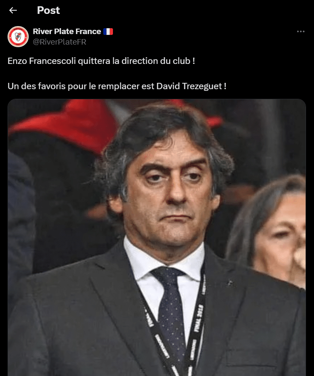
Task: Click the woman's face at photo edge
Action: [279, 237]
